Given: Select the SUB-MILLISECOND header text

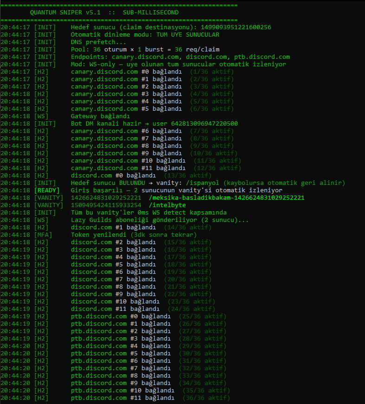Looking at the screenshot, I should pyautogui.click(x=151, y=13).
